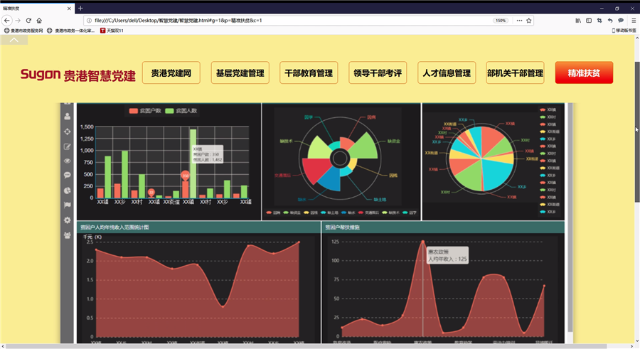Click the user profile icon in sidebar

(x=68, y=116)
